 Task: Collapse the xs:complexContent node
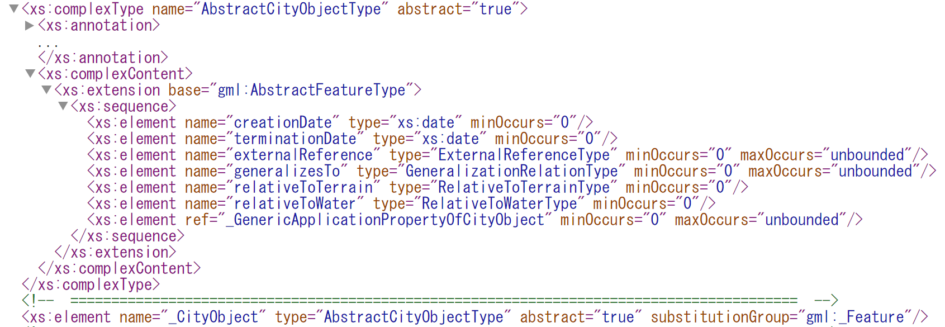tap(30, 74)
